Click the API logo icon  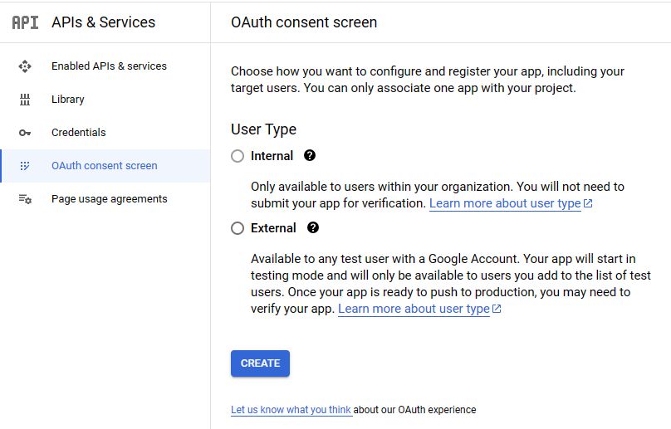coord(25,22)
